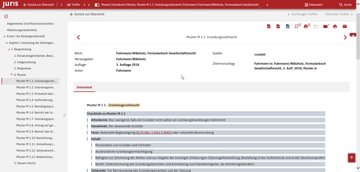The image size is (360, 172).
Task: Open 'Muster M 1.5: Bestätigung' in tree
Action: point(36,106)
